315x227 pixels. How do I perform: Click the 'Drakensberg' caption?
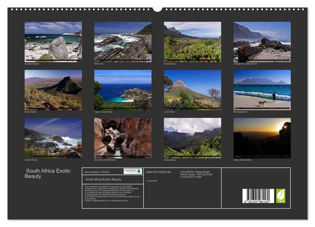[x=170, y=160]
